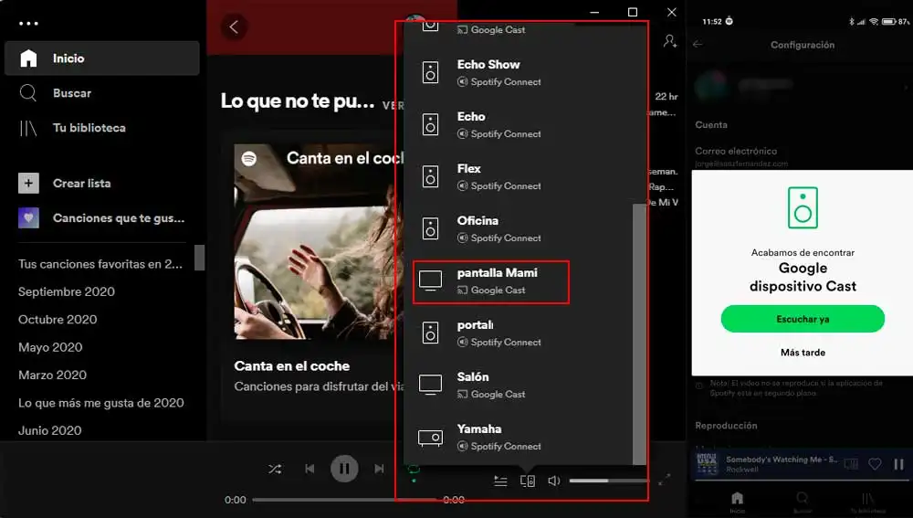913x518 pixels.
Task: Click the Flex speaker icon
Action: (430, 176)
